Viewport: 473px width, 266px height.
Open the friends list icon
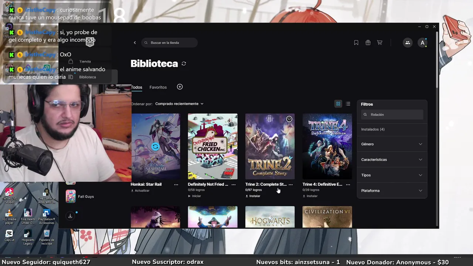point(408,42)
